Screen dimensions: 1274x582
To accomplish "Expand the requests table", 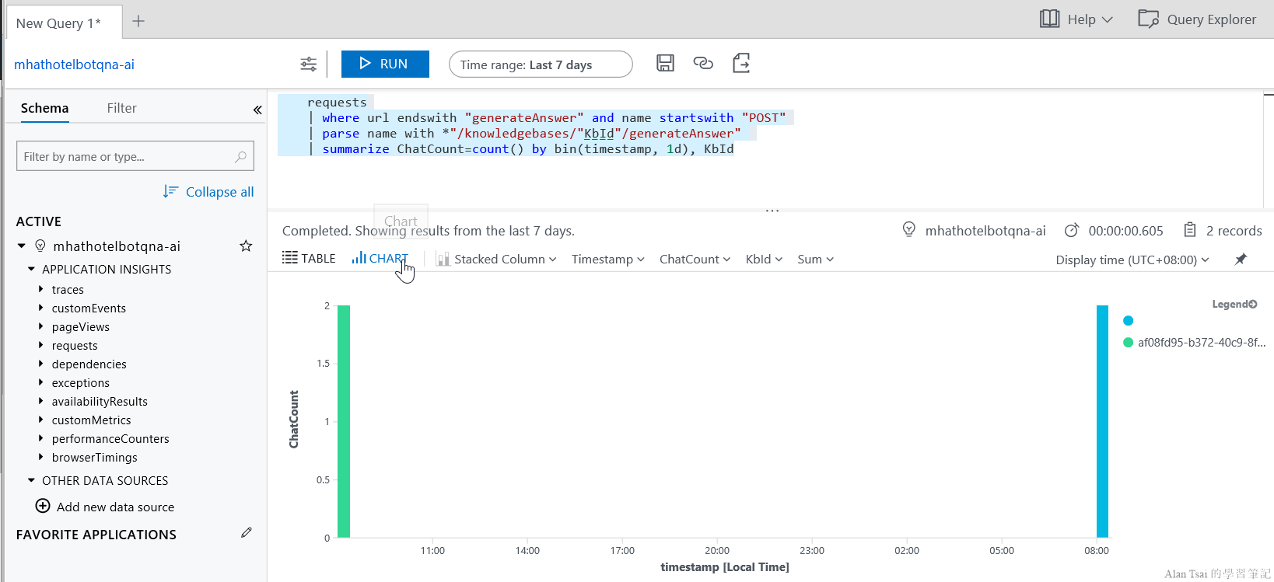I will tap(41, 345).
